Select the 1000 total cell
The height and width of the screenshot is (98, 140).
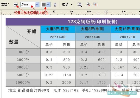coord(101,75)
